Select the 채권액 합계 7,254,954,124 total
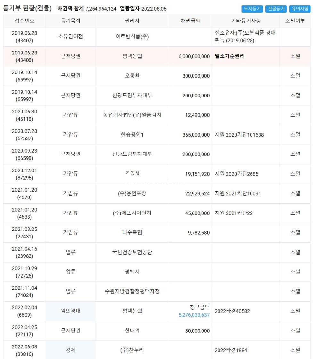 tap(87, 9)
